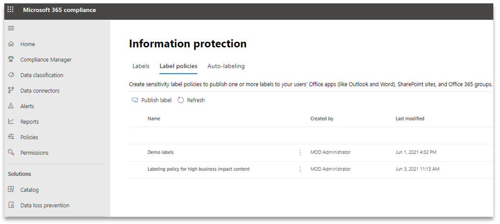Sort by the Name column header
The image size is (500, 224).
tap(154, 118)
